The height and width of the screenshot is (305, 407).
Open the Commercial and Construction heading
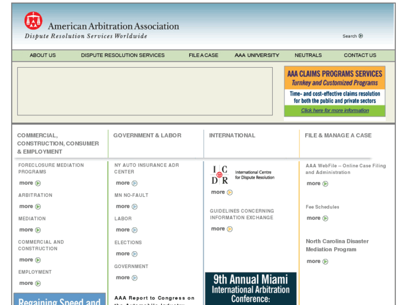[41, 245]
